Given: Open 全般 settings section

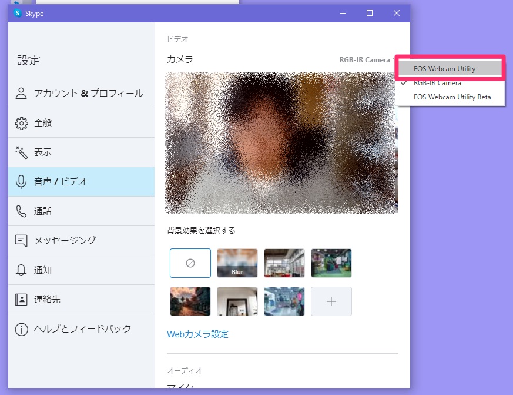Looking at the screenshot, I should click(82, 123).
